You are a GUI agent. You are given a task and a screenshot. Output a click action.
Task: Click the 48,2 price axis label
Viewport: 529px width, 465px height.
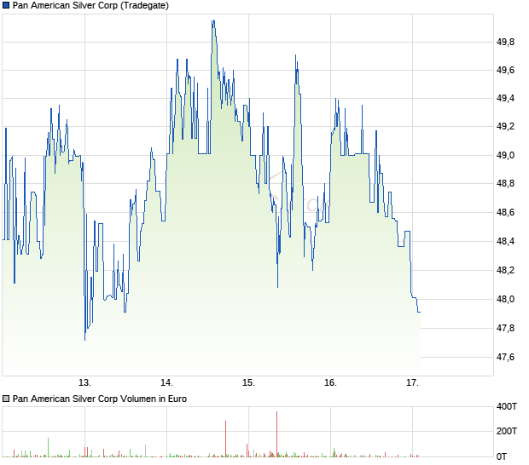pyautogui.click(x=505, y=270)
